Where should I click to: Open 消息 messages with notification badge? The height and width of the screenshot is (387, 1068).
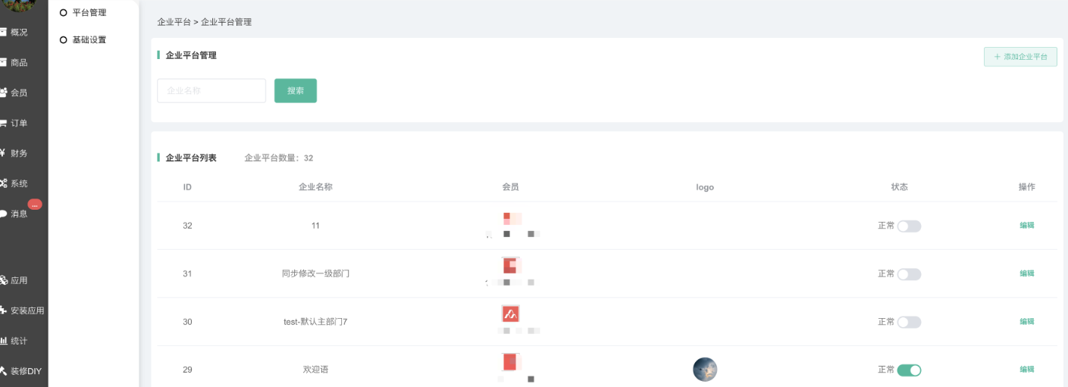(15, 214)
